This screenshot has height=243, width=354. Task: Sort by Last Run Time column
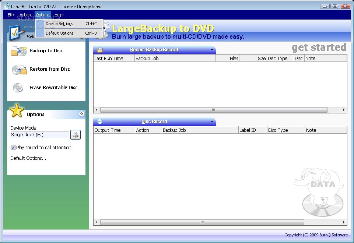pos(114,59)
